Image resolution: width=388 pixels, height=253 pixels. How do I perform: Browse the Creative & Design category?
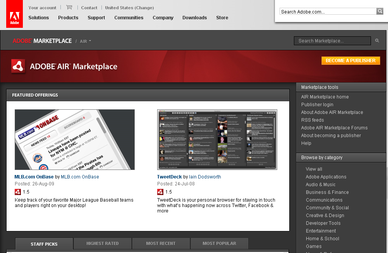point(325,215)
